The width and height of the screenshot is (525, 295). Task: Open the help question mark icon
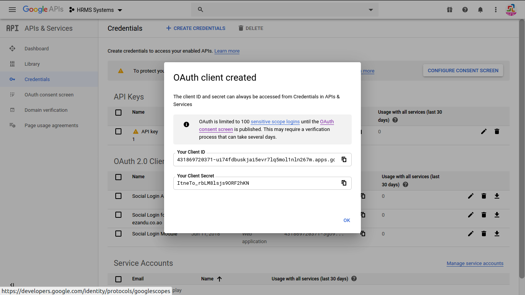point(465,10)
